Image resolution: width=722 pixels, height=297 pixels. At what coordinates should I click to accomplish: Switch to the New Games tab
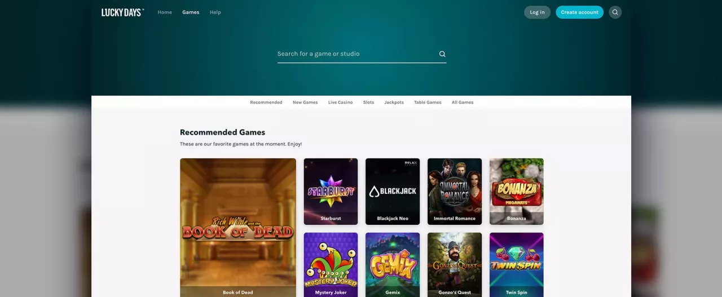click(305, 103)
